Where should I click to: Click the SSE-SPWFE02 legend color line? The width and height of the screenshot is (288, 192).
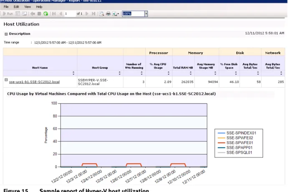click(221, 138)
